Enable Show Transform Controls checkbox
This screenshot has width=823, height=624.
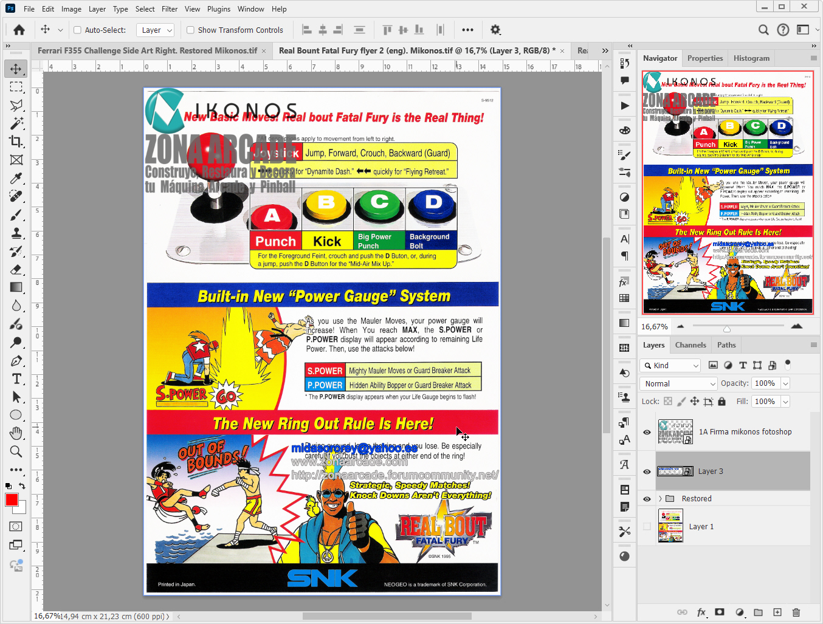(x=190, y=30)
